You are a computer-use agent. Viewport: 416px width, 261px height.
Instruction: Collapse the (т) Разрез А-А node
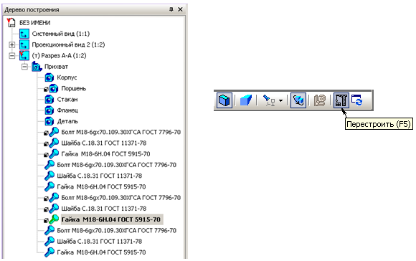pos(11,56)
